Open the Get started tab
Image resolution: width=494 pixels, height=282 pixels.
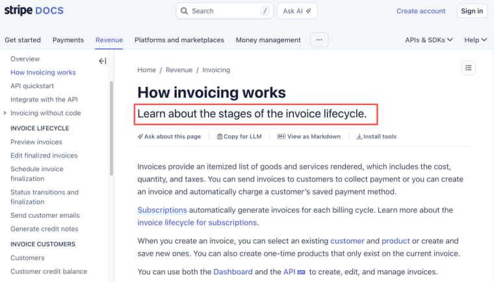(x=23, y=40)
